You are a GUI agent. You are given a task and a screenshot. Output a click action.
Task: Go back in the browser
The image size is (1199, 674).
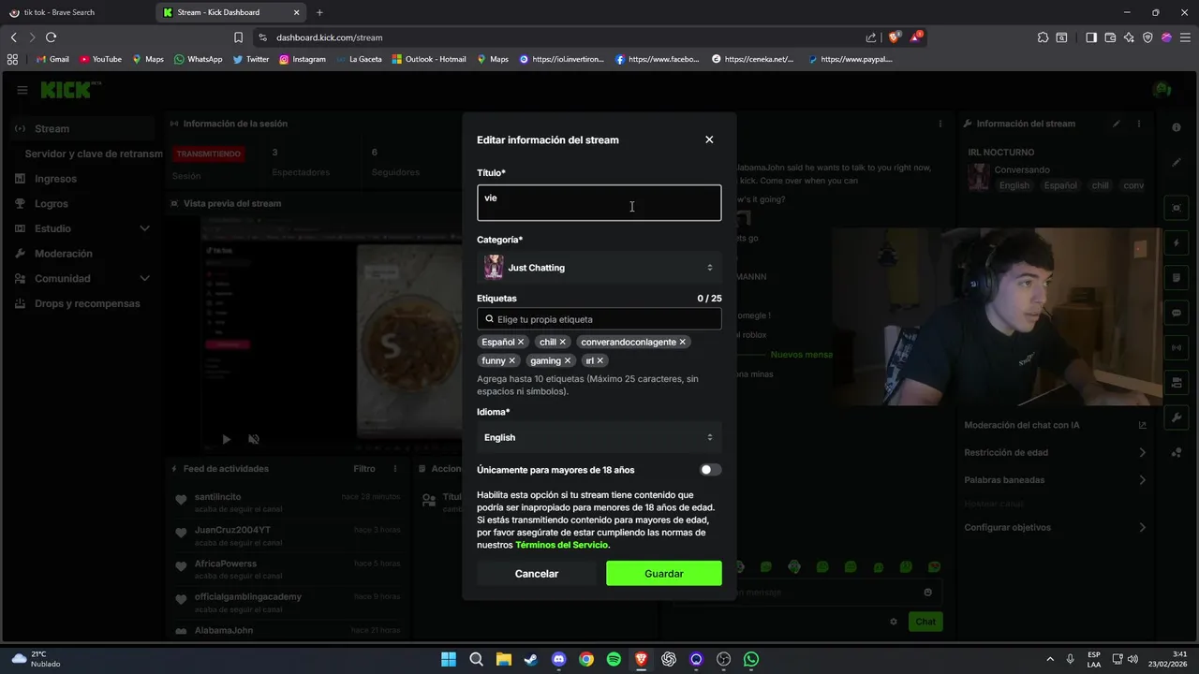(x=13, y=37)
